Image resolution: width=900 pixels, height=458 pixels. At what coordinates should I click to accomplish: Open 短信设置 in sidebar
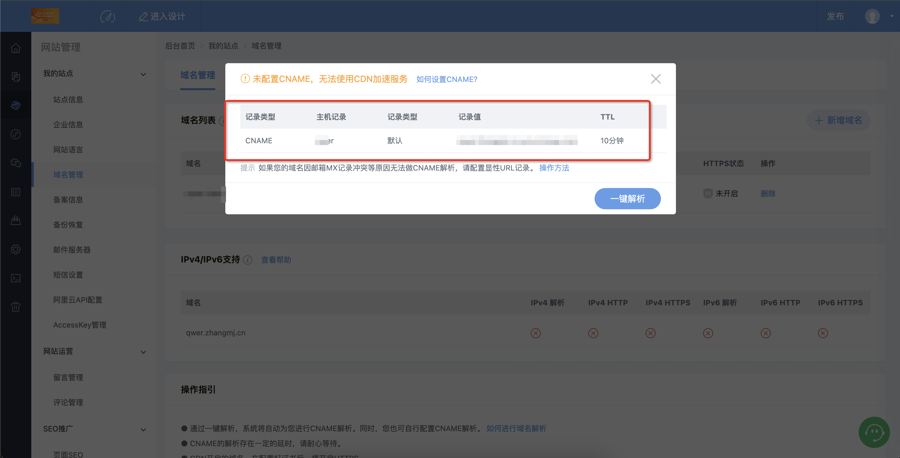[x=68, y=275]
